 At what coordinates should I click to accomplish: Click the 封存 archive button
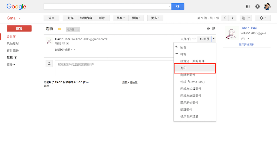[70, 18]
